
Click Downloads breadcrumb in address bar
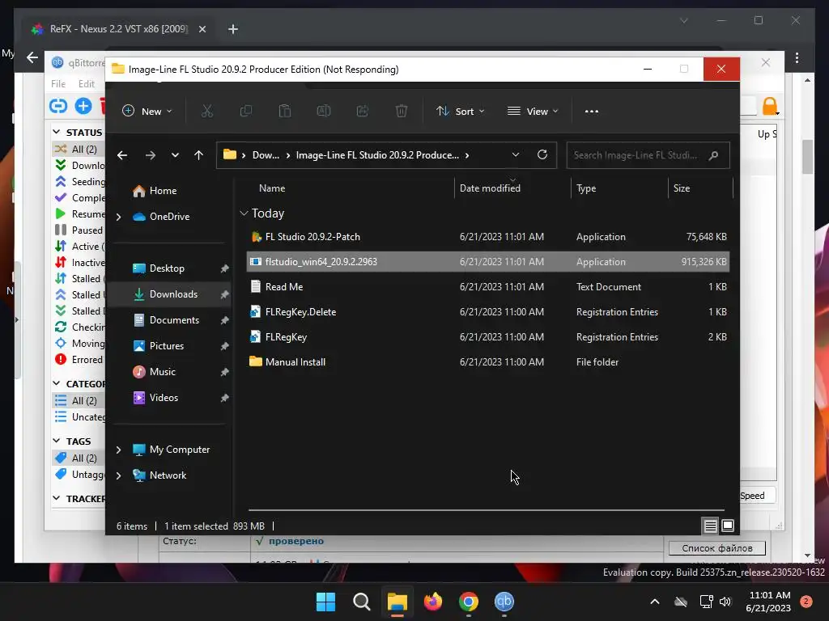tap(266, 155)
